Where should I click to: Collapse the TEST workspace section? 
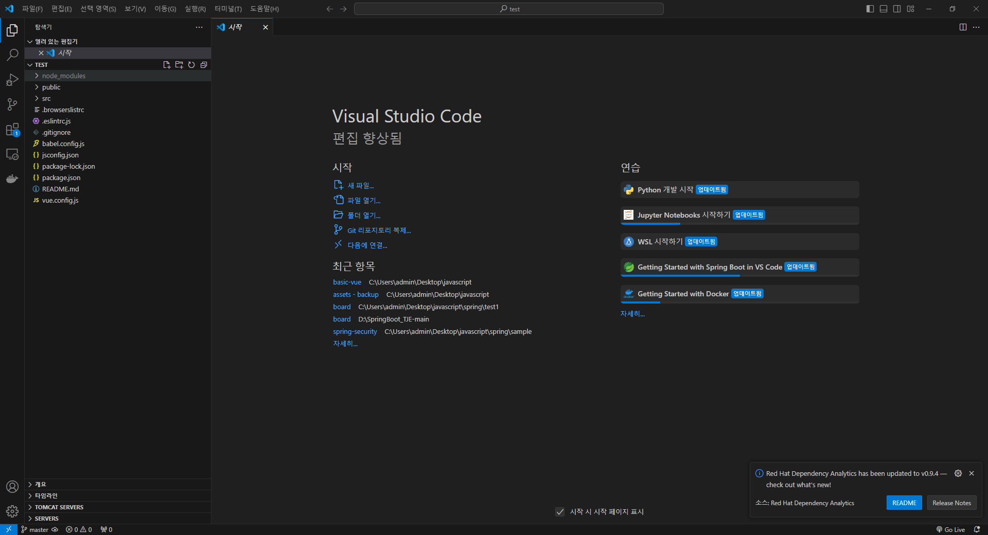point(41,65)
